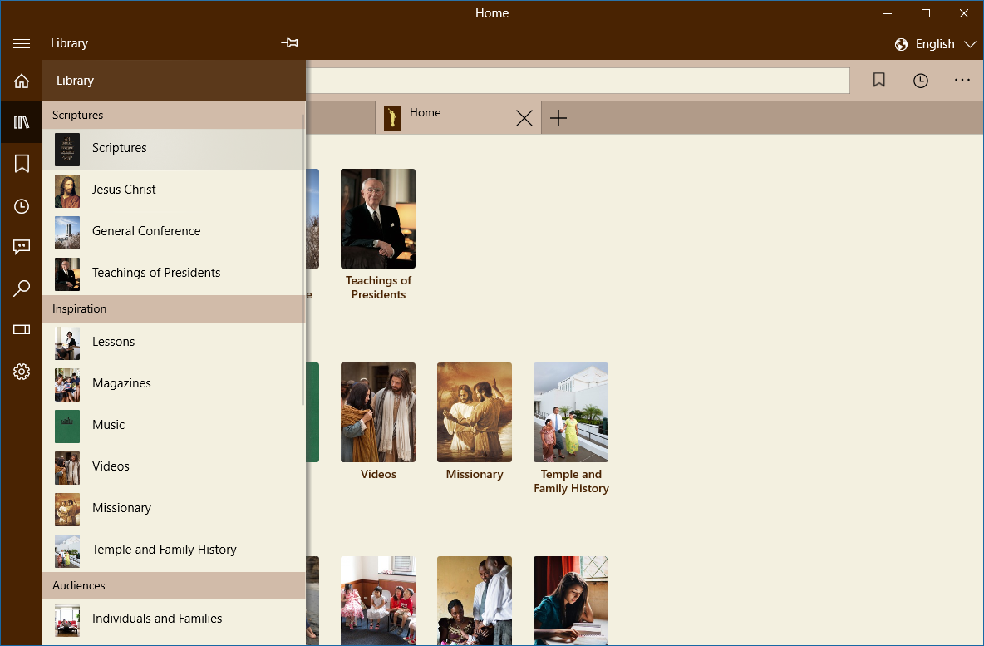Open a new tab with the plus button
The height and width of the screenshot is (646, 984).
click(x=558, y=117)
